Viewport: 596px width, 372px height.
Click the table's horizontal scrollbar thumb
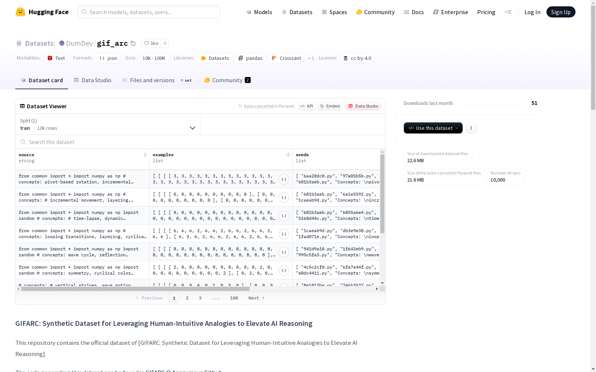tap(135, 289)
